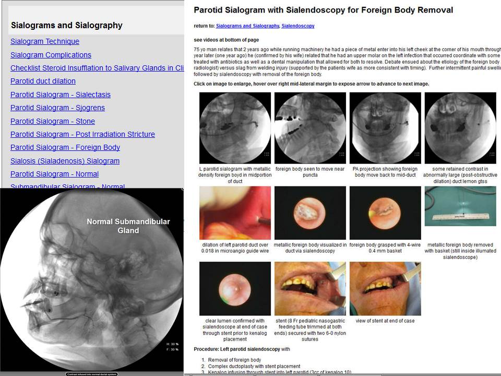Enlarge the PA projection thumbnail
The width and height of the screenshot is (501, 376).
coord(385,128)
